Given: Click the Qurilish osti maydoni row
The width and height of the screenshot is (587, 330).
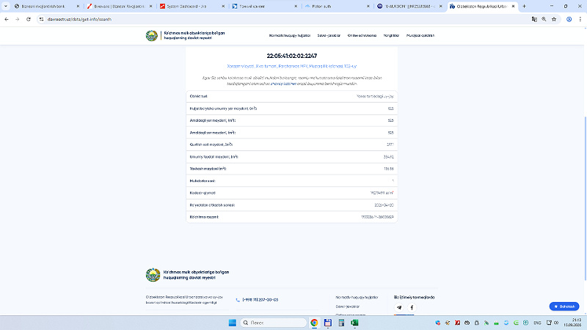Looking at the screenshot, I should [x=291, y=144].
